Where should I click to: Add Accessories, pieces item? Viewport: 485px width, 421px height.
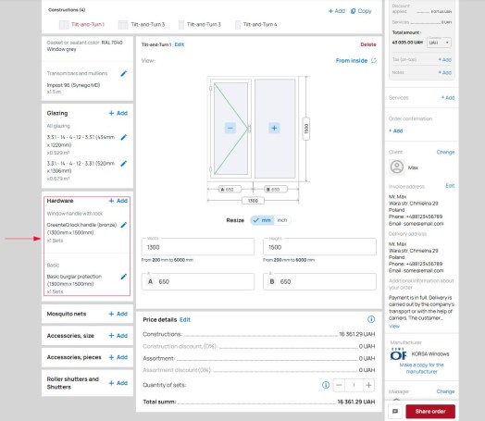pyautogui.click(x=118, y=357)
